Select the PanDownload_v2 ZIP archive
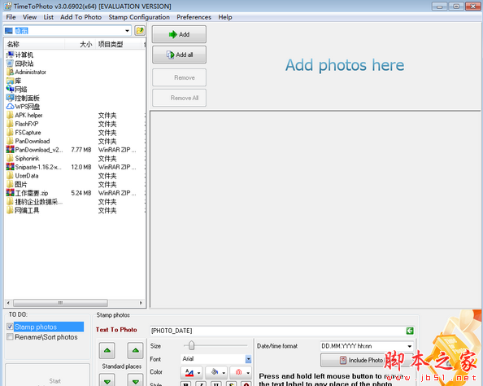Screen dimensions: 483x386 coord(34,150)
